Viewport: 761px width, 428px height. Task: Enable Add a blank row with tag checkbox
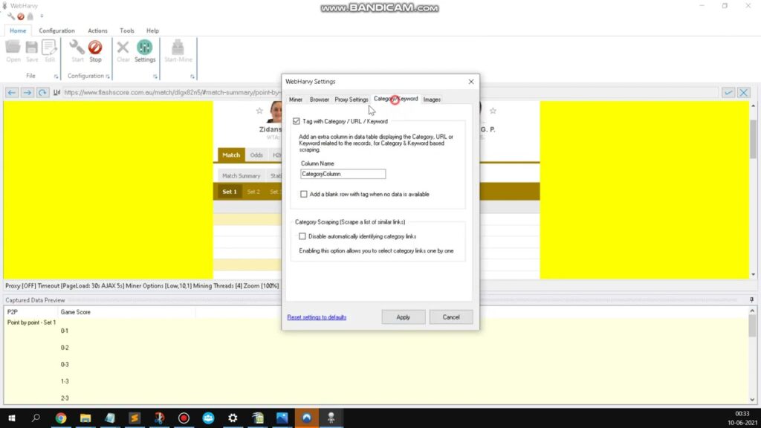click(x=304, y=194)
